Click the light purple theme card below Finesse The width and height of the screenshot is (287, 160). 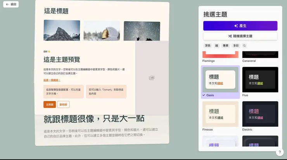click(x=220, y=141)
